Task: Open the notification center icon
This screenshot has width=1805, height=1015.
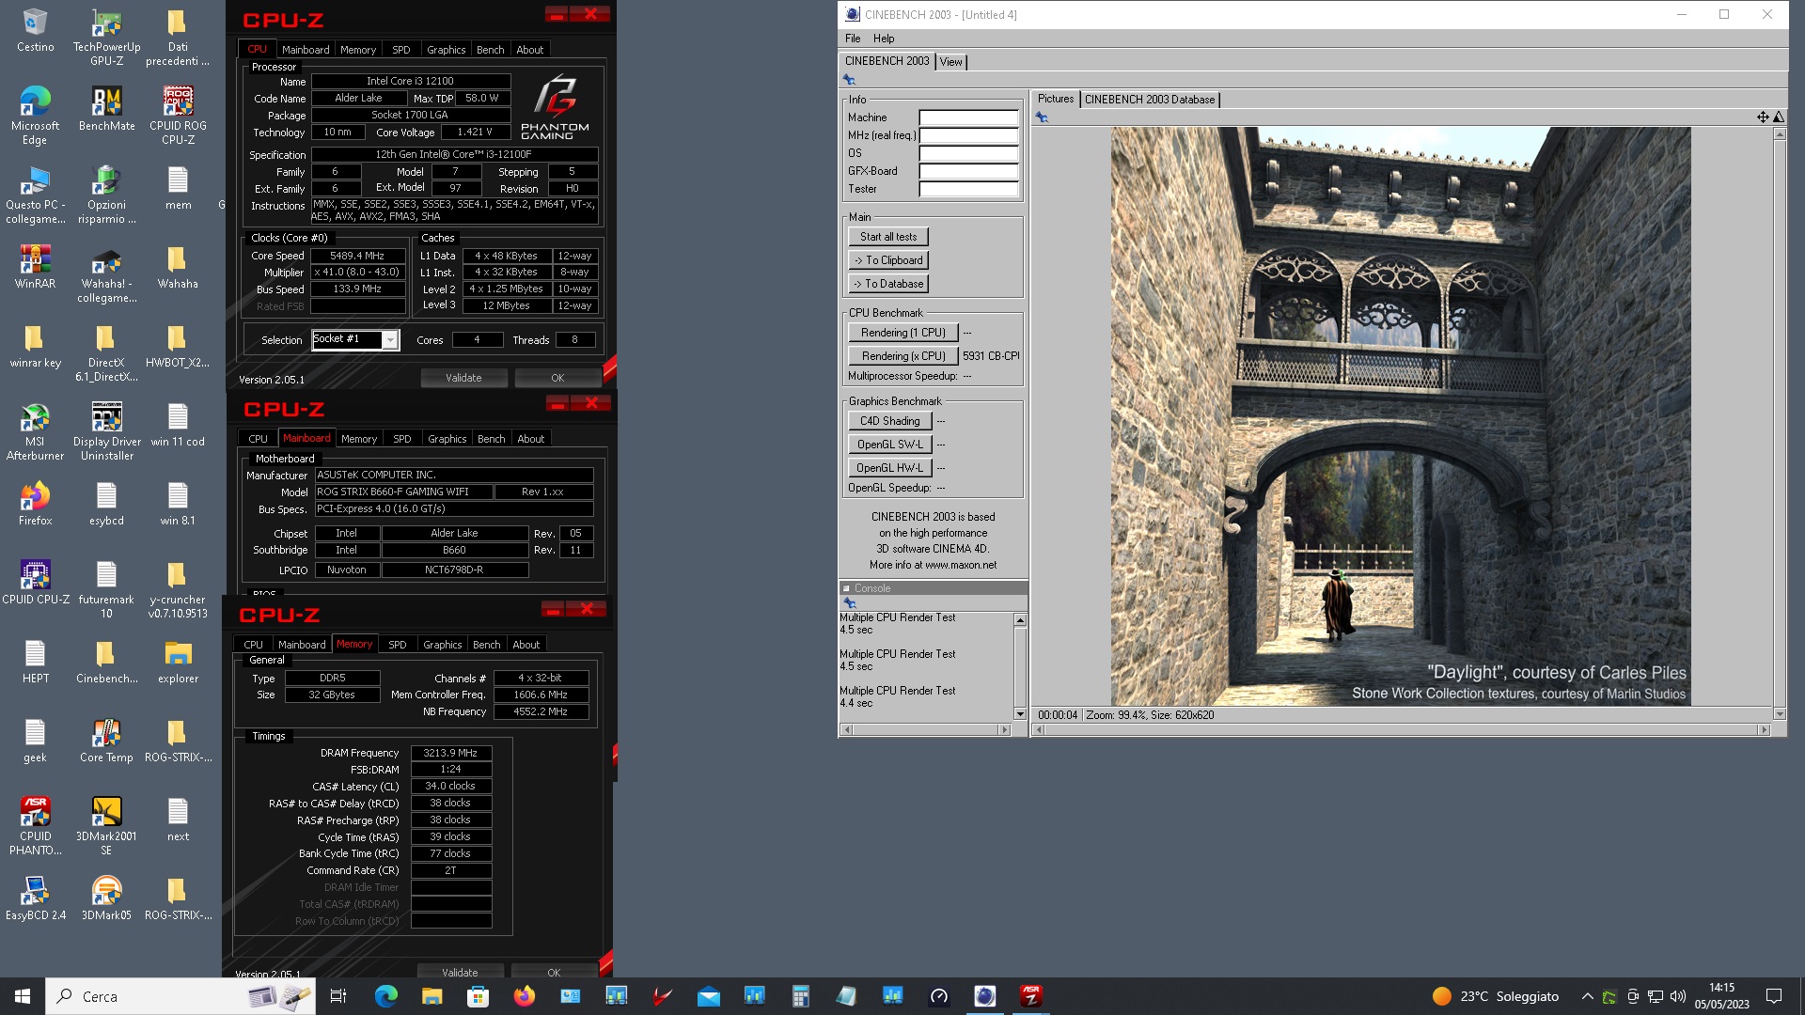Action: [1774, 996]
